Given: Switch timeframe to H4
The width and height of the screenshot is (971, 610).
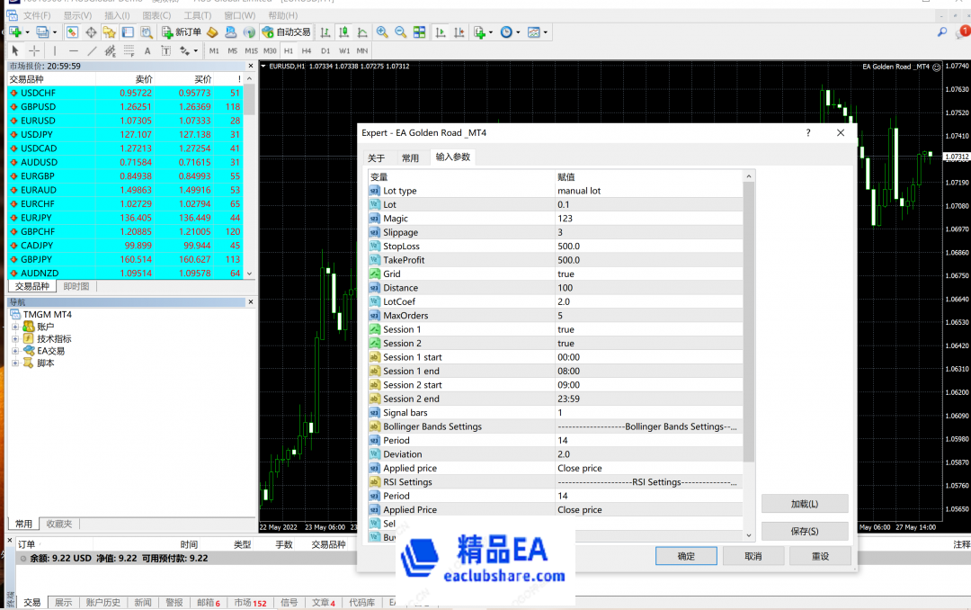Looking at the screenshot, I should [307, 50].
